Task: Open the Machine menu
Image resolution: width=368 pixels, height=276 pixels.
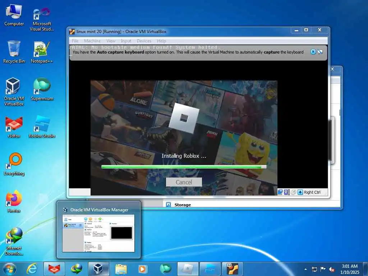Action: click(x=92, y=41)
